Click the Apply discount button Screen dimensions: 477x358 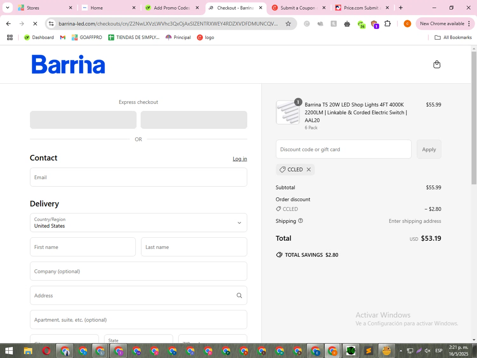429,149
